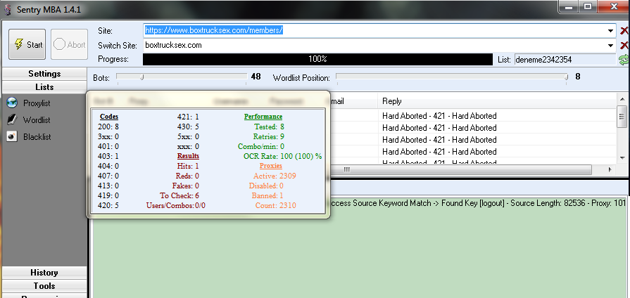Open the Switch Site dropdown arrow
The image size is (630, 298).
click(611, 45)
